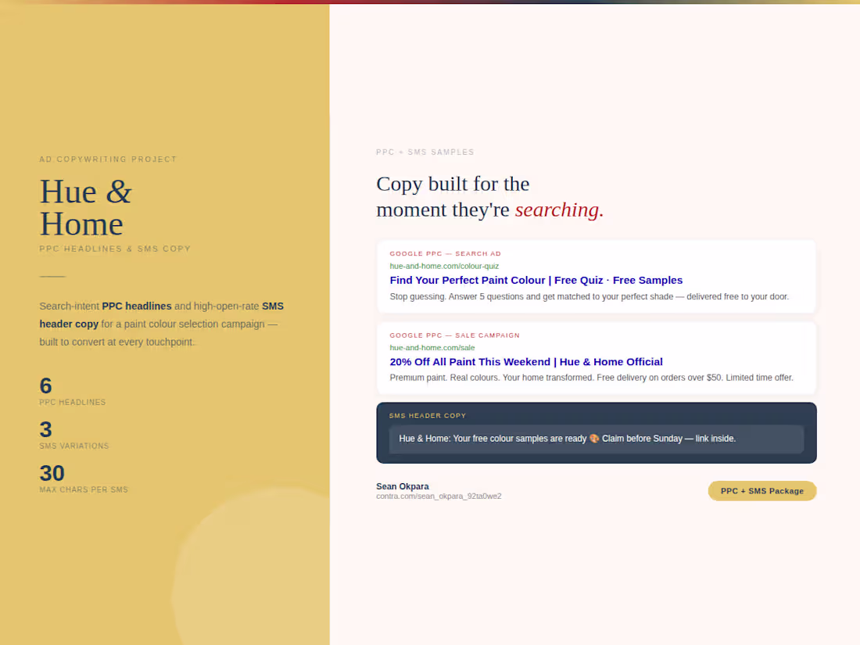
Task: Click the 'SMS VARIATIONS' caption
Action: click(x=74, y=446)
